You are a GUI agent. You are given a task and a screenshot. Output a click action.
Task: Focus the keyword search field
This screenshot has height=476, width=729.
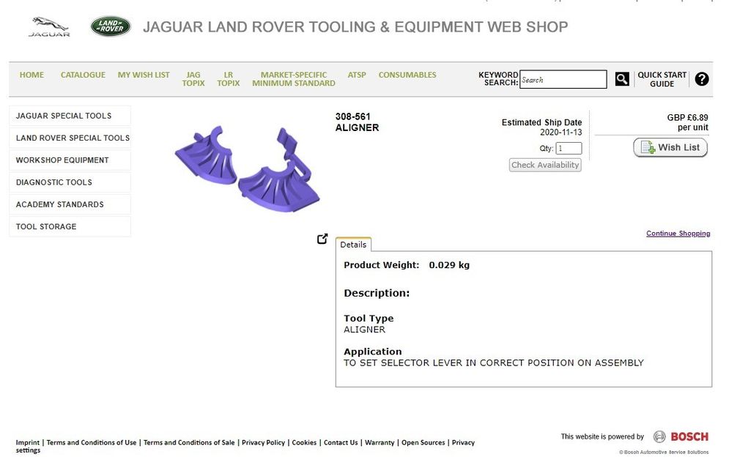coord(563,80)
